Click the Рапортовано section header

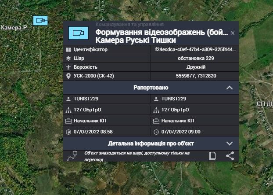(151, 88)
